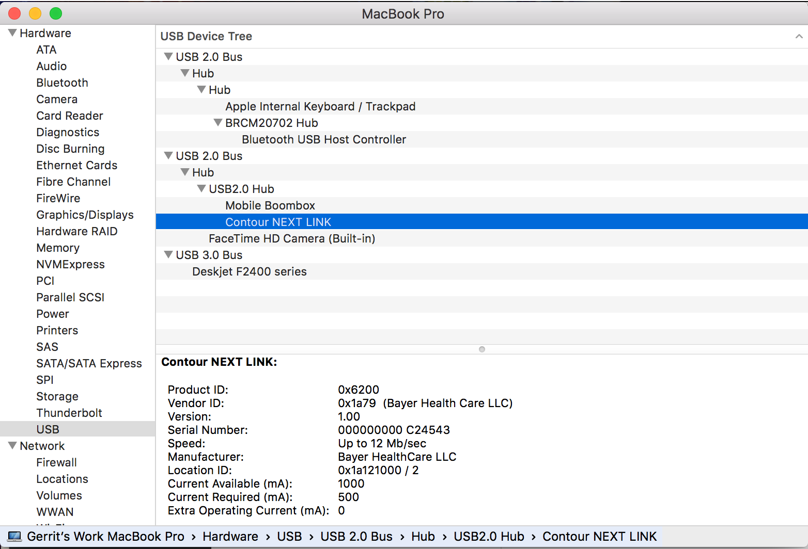Select Ethernet Cards in sidebar
This screenshot has width=808, height=549.
click(x=77, y=165)
